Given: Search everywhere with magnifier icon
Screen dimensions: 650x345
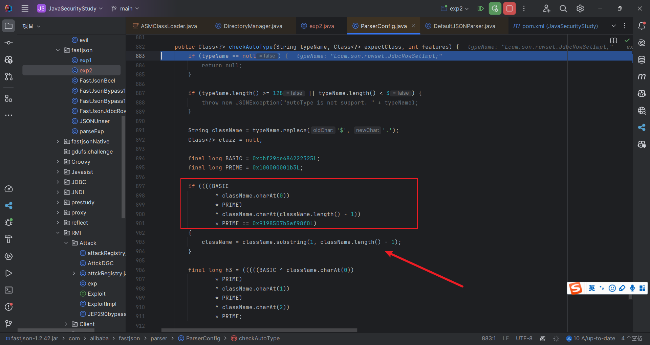Looking at the screenshot, I should [563, 8].
